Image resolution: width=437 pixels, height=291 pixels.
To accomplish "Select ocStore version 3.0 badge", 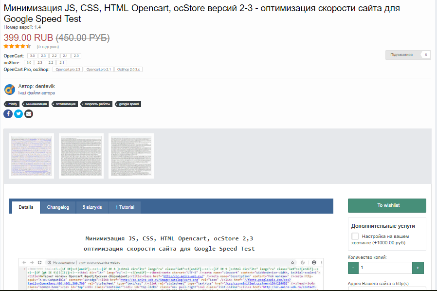I will (x=29, y=62).
